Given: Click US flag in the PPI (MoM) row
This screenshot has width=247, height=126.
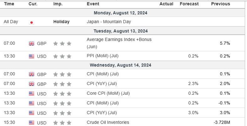Looking at the screenshot, I should (31, 56).
